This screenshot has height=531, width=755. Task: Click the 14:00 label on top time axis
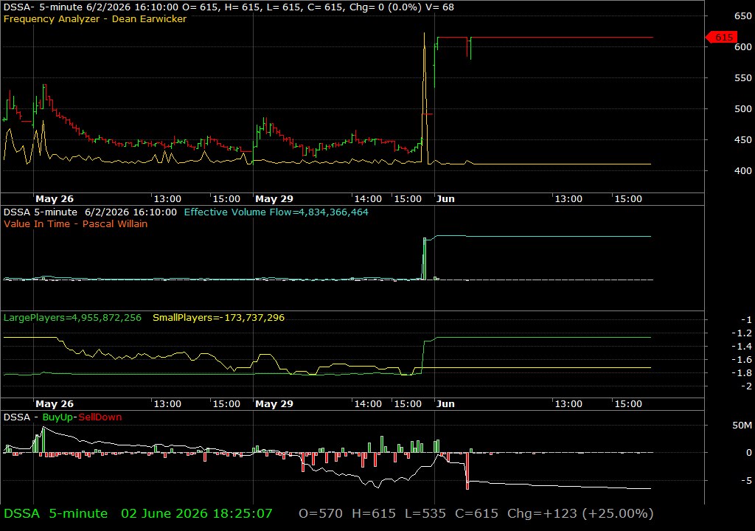pos(368,198)
